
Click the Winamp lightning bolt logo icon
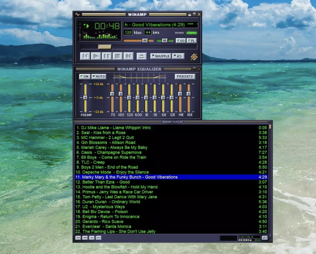pos(194,57)
